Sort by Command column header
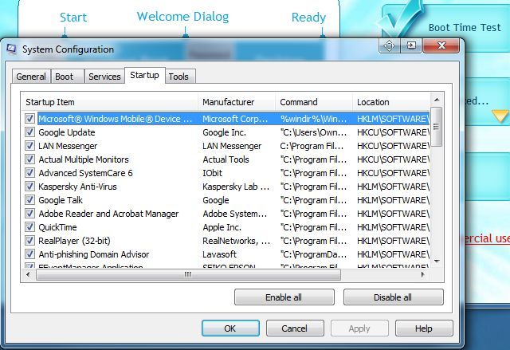 tap(314, 102)
